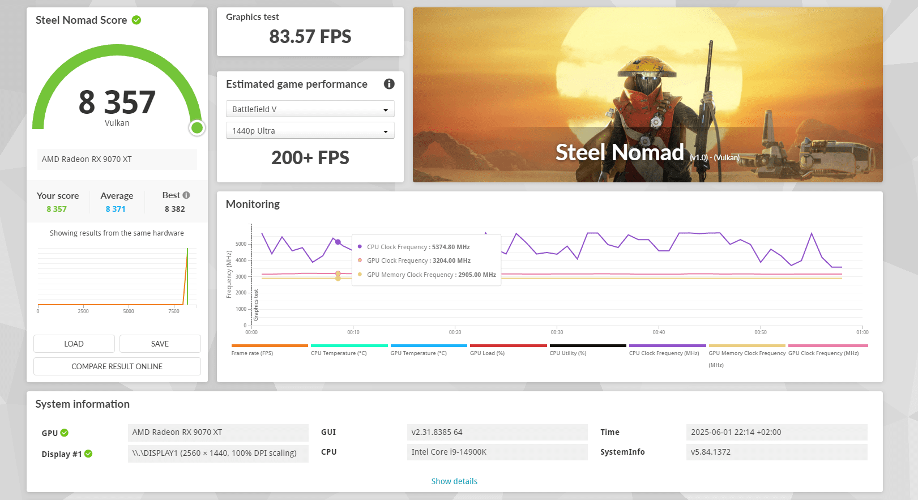Click GUI version v2.31.8385 64
The width and height of the screenshot is (918, 500).
coord(497,432)
